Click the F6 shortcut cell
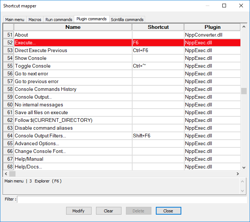The width and height of the screenshot is (250, 222). (x=158, y=42)
